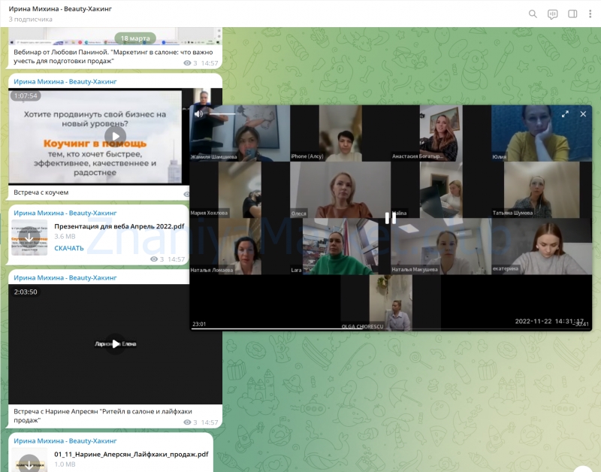Close the picture-in-picture video player
Screen dimensions: 601x472
coord(583,114)
